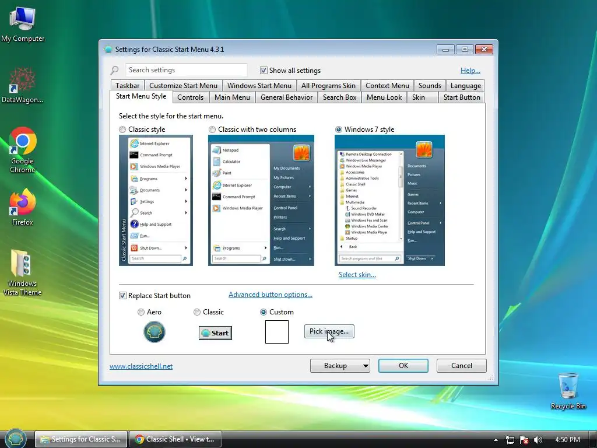Click into the Search settings field
Viewport: 597px width, 448px height.
(186, 70)
